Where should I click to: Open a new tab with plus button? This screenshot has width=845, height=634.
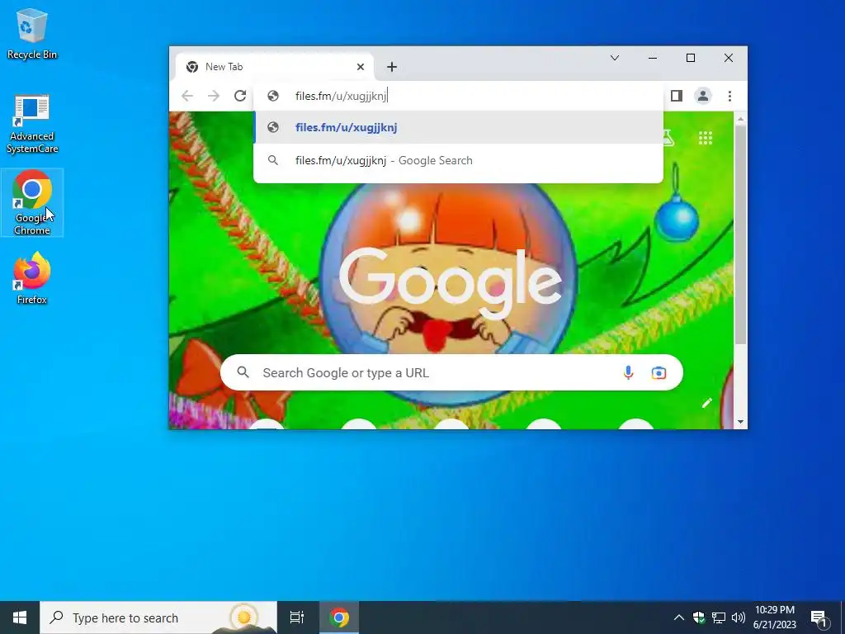coord(392,67)
